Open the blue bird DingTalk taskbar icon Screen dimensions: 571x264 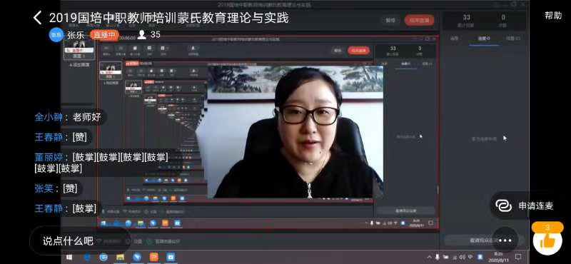(x=137, y=258)
